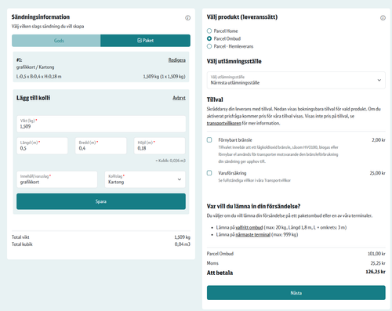Click the 'grafikkort / Kartong' package text
Screen dimensions: 392x311
(35, 67)
